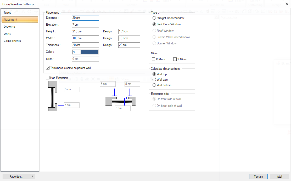
Task: Choose Wall axis for distance calculation
Action: (x=154, y=80)
